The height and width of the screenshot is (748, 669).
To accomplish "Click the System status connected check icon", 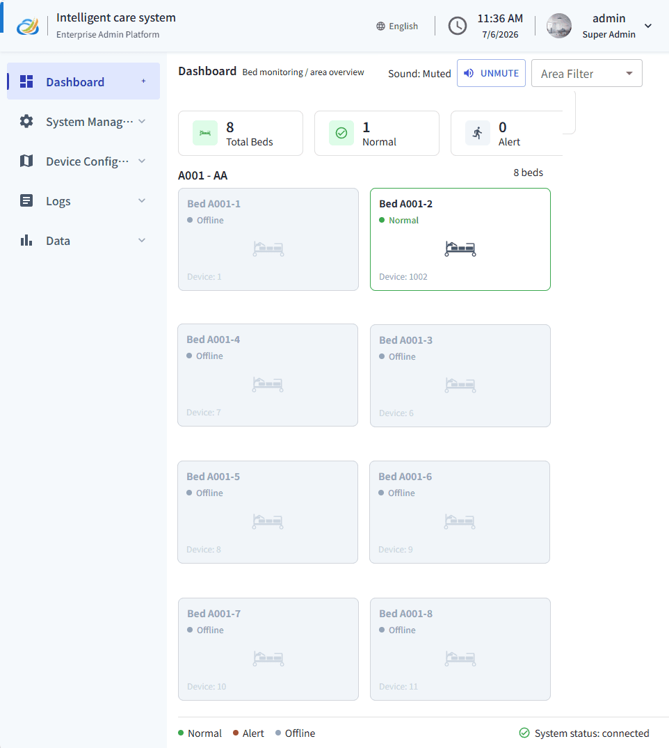I will point(524,733).
